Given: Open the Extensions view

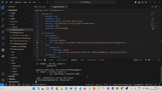Looking at the screenshot, I should (x=3, y=32).
